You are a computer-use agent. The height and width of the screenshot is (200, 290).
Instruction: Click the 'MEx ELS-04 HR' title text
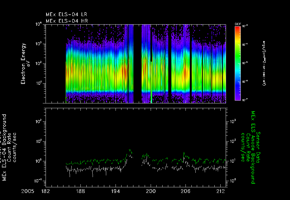pos(67,21)
